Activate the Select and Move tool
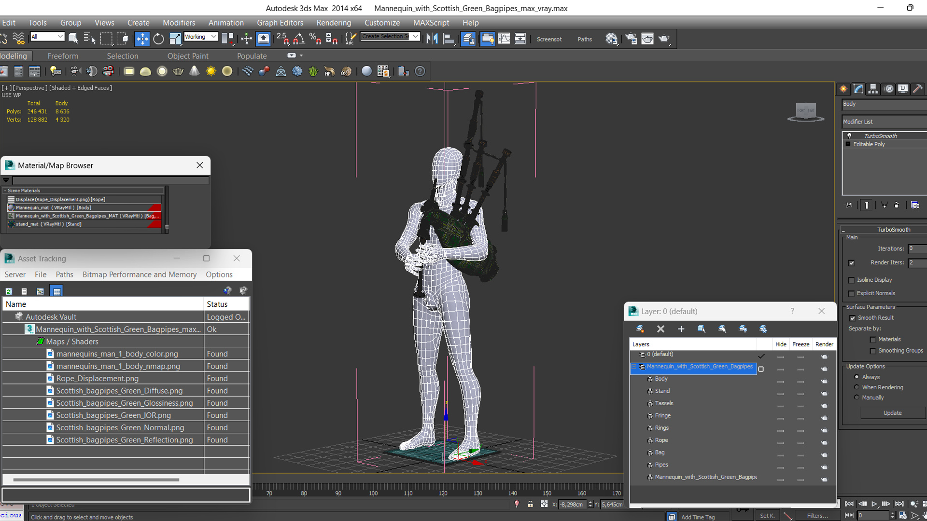This screenshot has width=927, height=521. [142, 39]
